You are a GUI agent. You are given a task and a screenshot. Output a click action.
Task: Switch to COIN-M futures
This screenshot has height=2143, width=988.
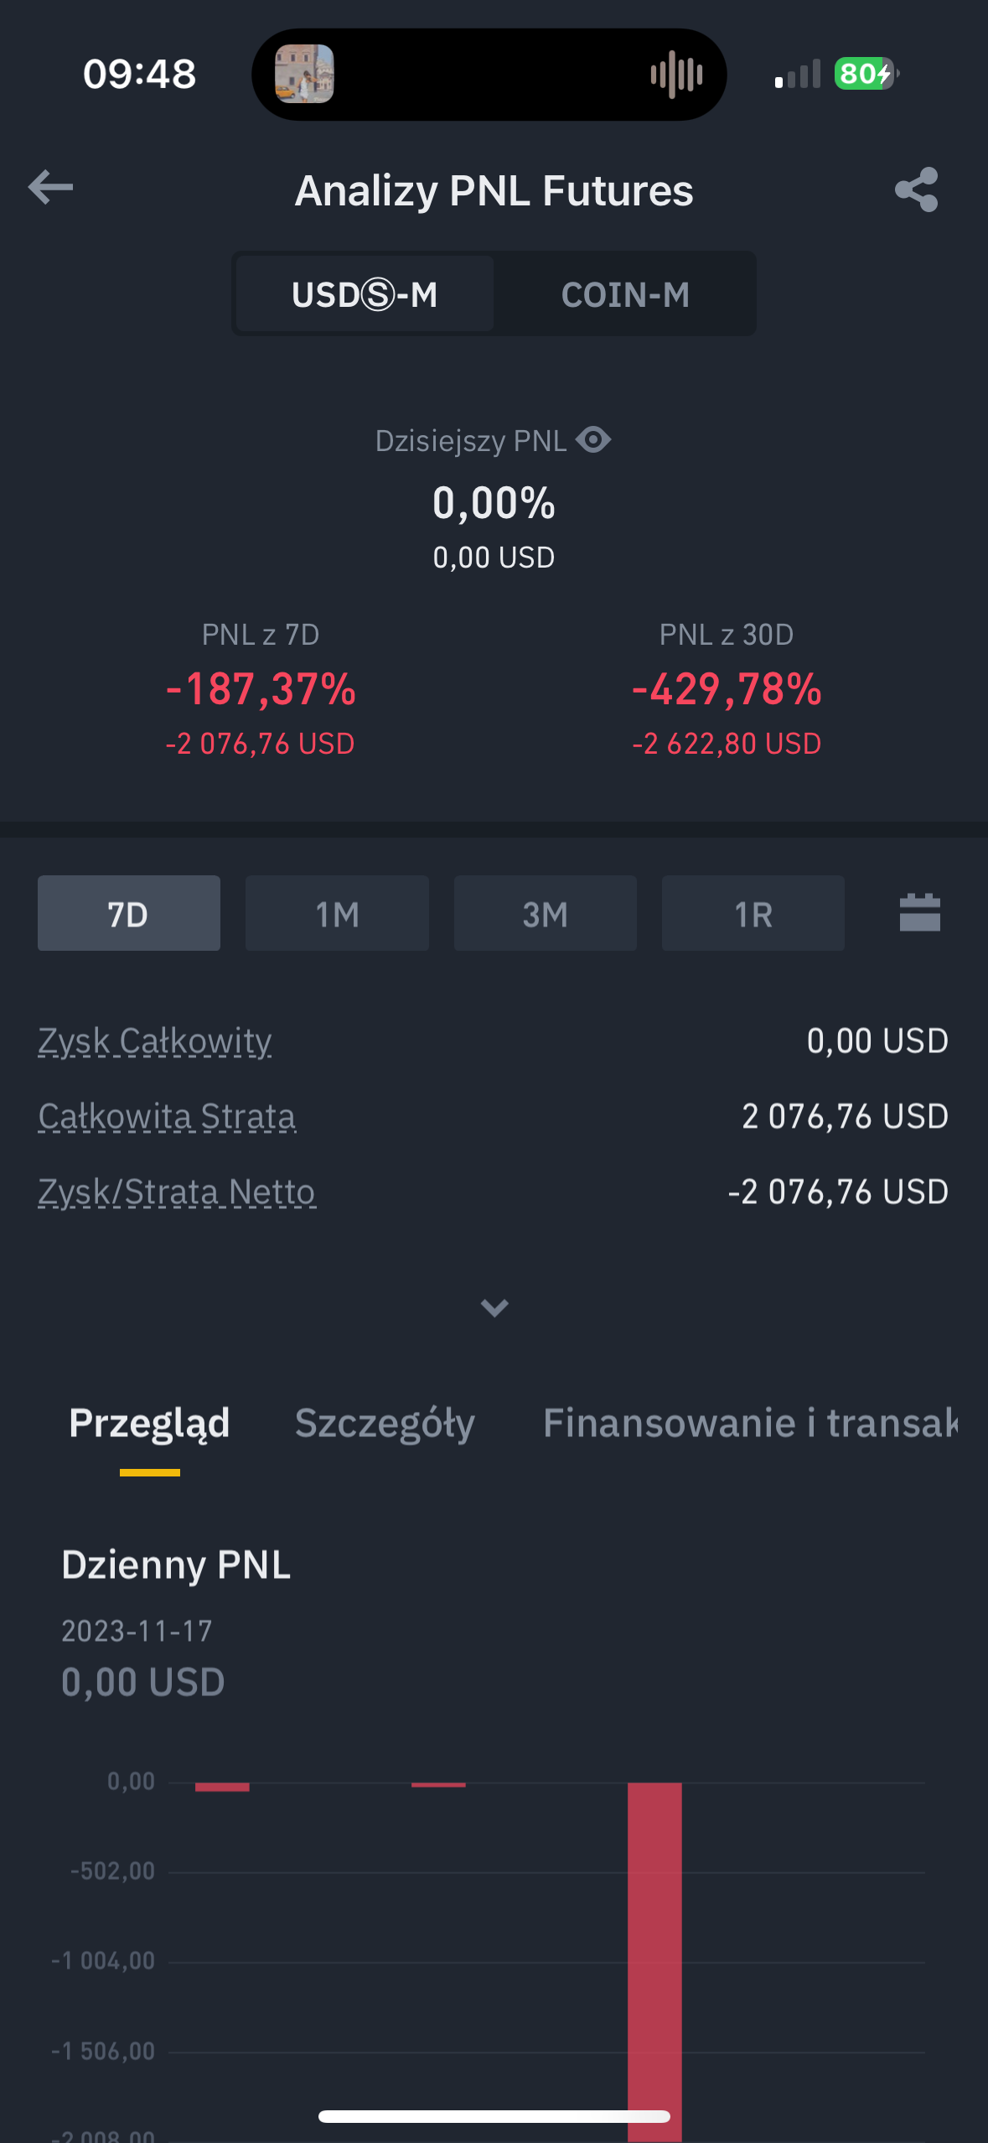click(x=625, y=294)
